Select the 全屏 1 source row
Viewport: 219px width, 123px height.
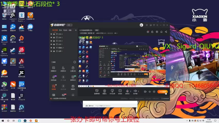[64, 51]
